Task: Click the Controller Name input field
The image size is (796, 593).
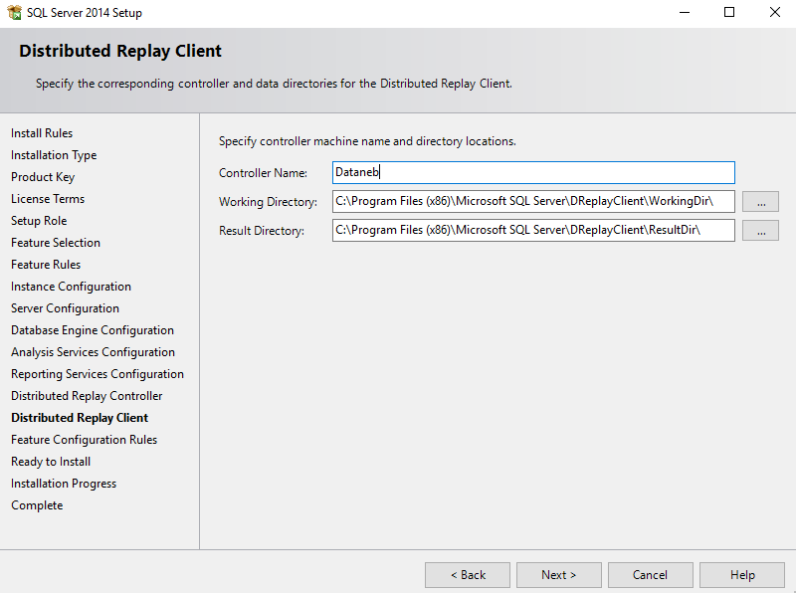Action: point(533,172)
